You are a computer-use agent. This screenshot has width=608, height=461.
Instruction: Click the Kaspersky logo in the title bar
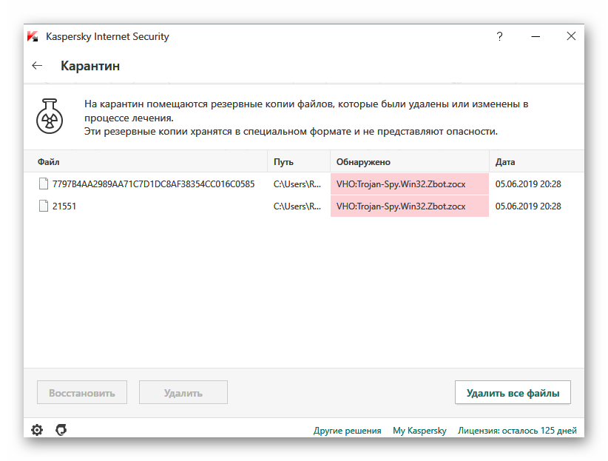tap(33, 36)
